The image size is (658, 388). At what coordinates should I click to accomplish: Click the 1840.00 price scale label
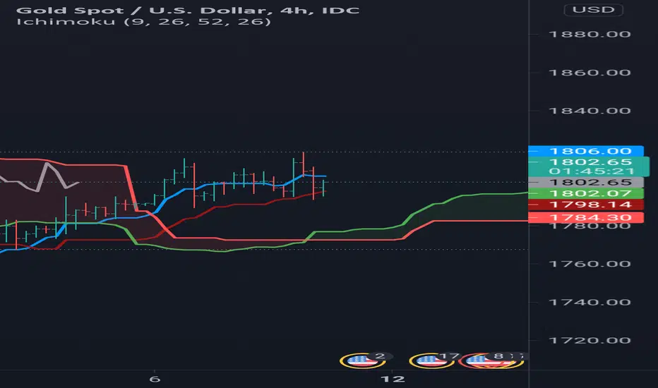pyautogui.click(x=590, y=111)
